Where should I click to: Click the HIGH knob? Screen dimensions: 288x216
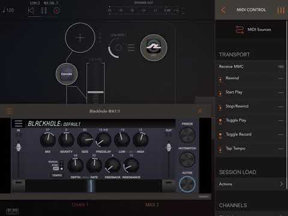coord(140,139)
